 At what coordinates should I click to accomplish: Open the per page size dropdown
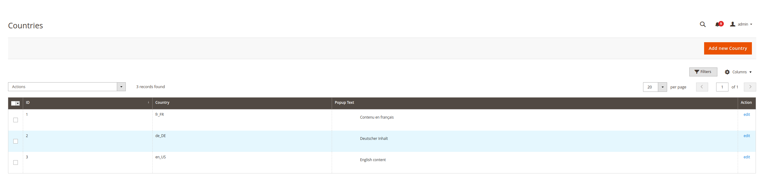(x=662, y=87)
